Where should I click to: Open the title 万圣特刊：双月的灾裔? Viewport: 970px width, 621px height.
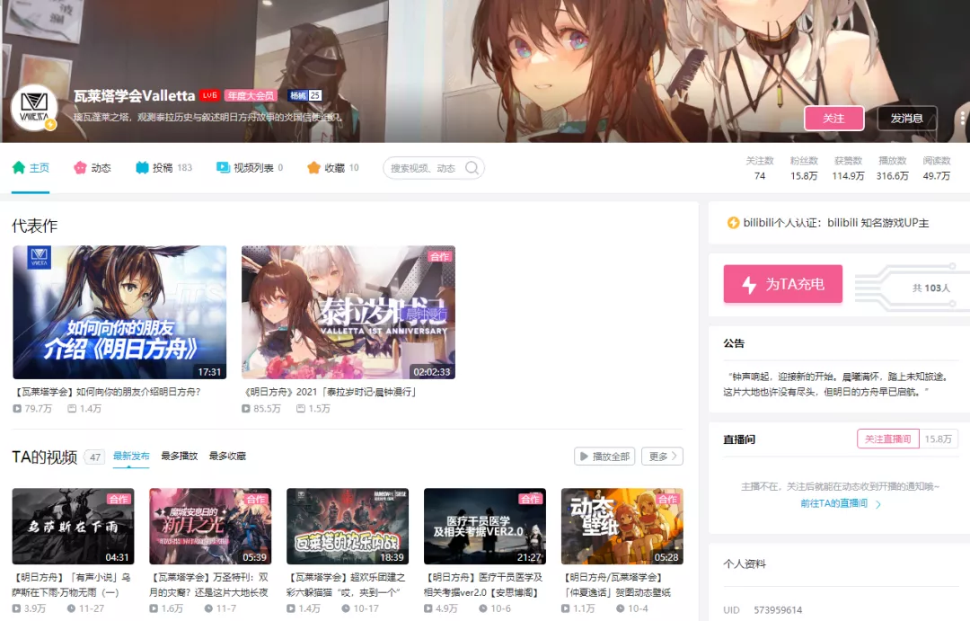pos(209,584)
